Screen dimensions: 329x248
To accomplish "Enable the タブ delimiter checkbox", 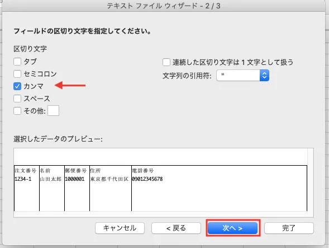I will [x=17, y=62].
